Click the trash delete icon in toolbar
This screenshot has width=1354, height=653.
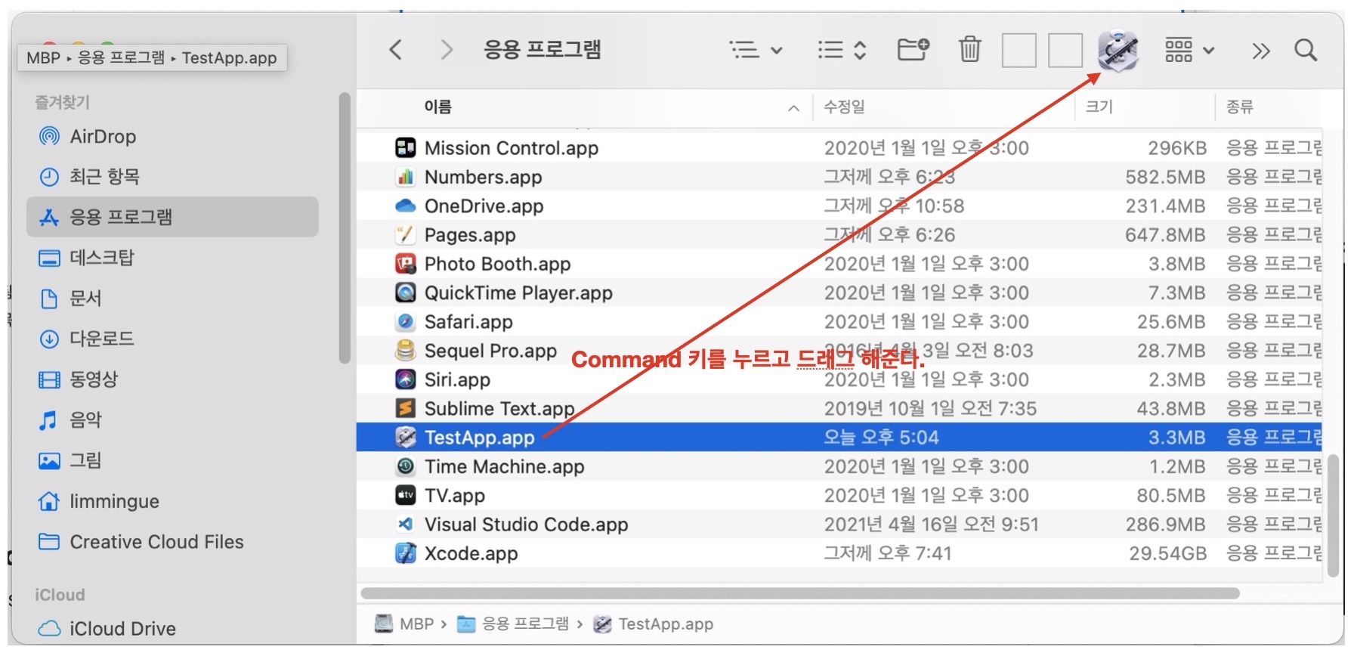point(970,50)
